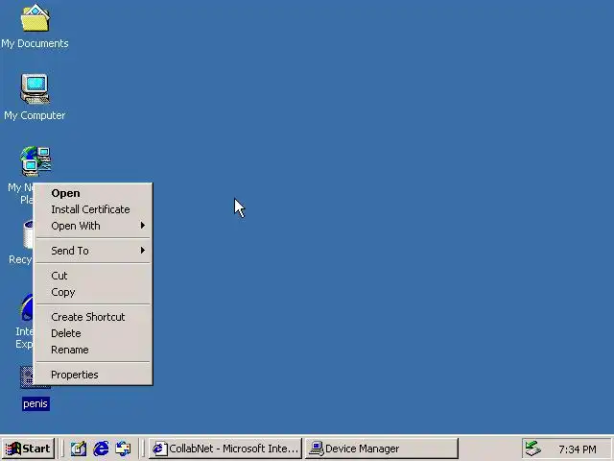Screen dimensions: 614x461
Task: Choose Install Certificate in the context menu
Action: 93,209
